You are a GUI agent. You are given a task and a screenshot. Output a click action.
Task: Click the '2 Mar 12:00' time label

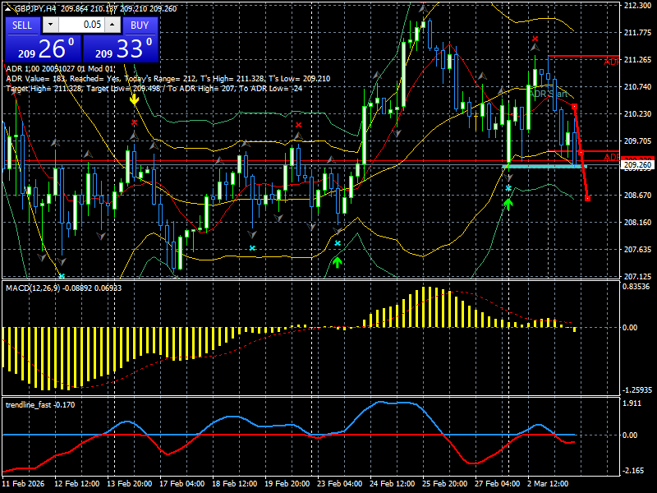548,483
